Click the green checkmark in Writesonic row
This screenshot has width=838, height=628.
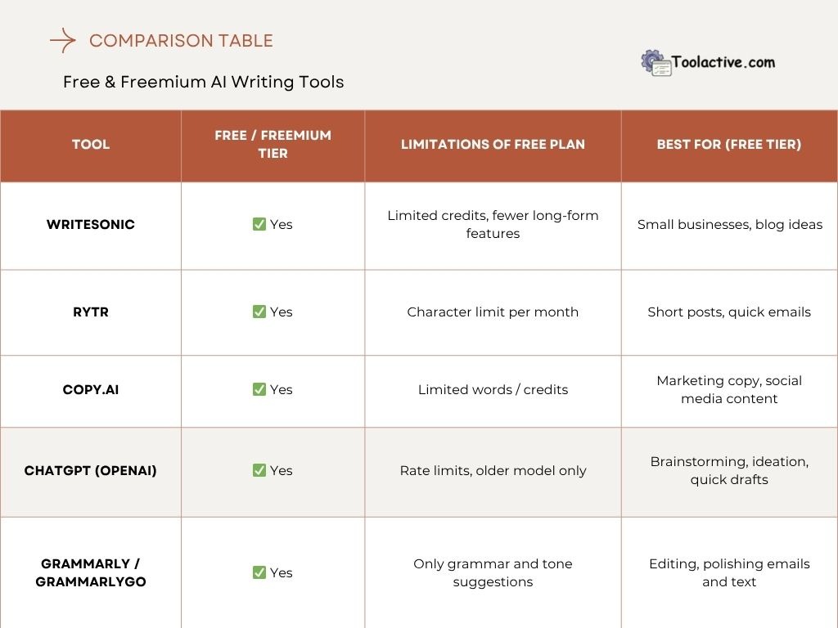tap(259, 224)
